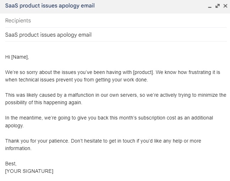
Task: Click the compose window title bar text
Action: tap(50, 6)
